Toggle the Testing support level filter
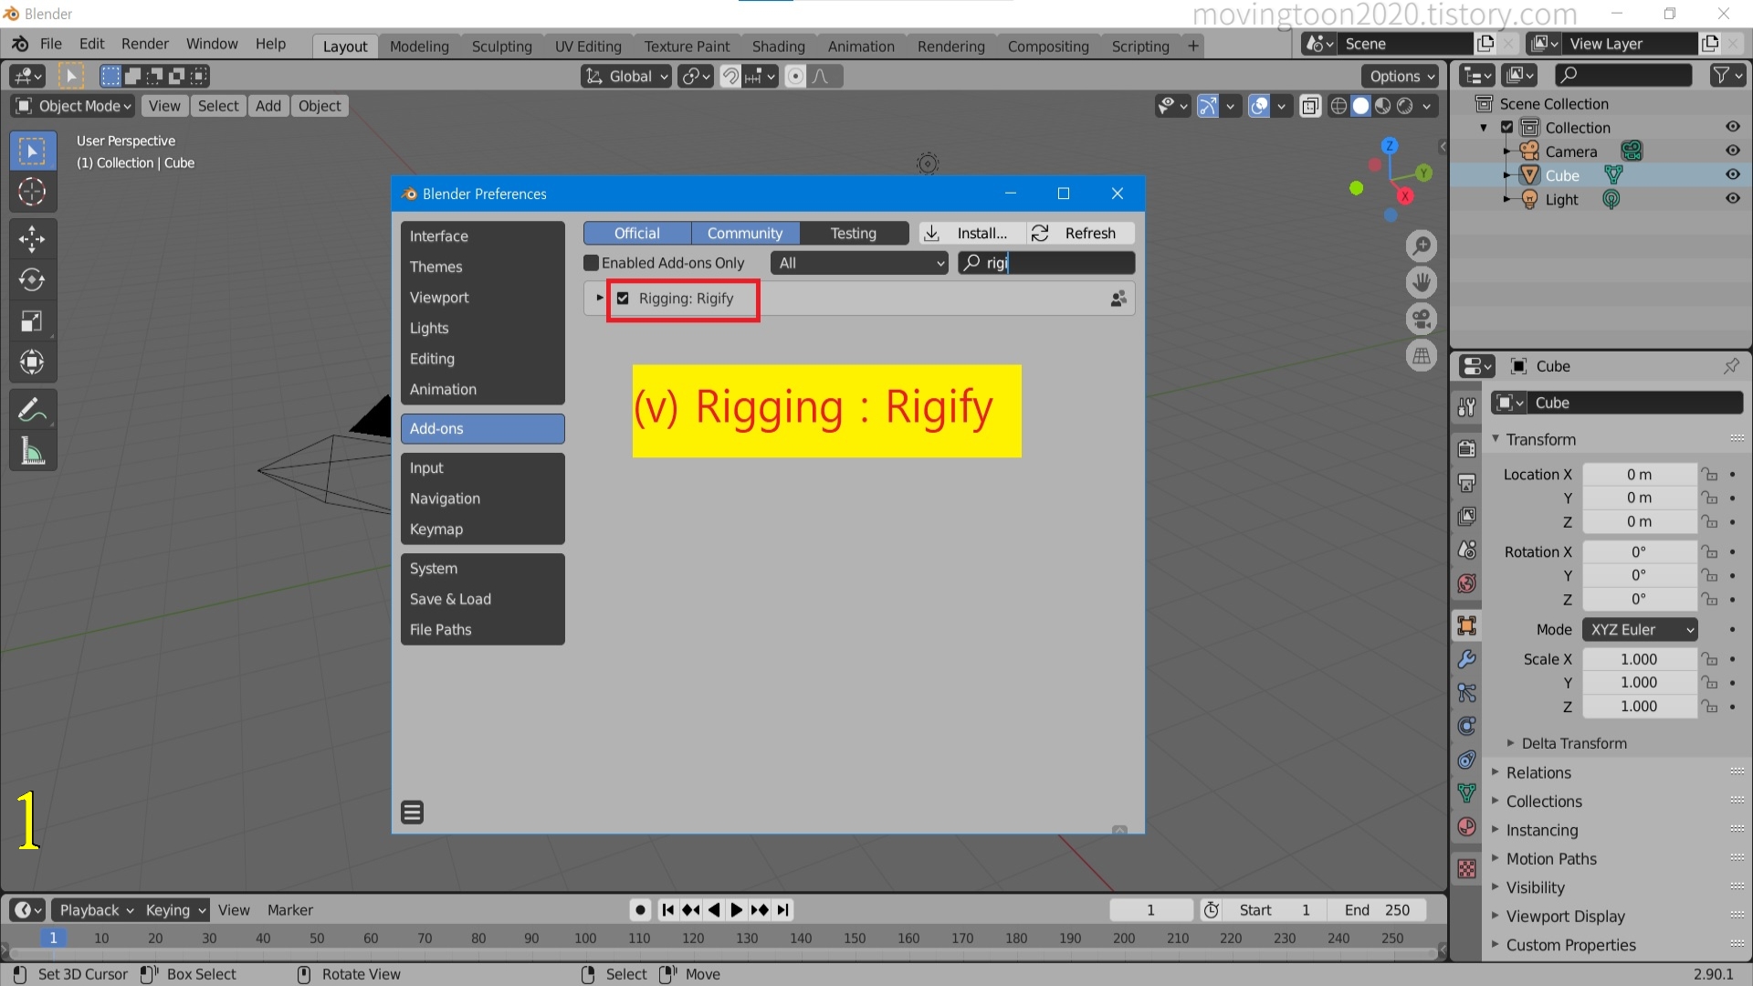Screen dimensions: 1753x986 pos(854,234)
